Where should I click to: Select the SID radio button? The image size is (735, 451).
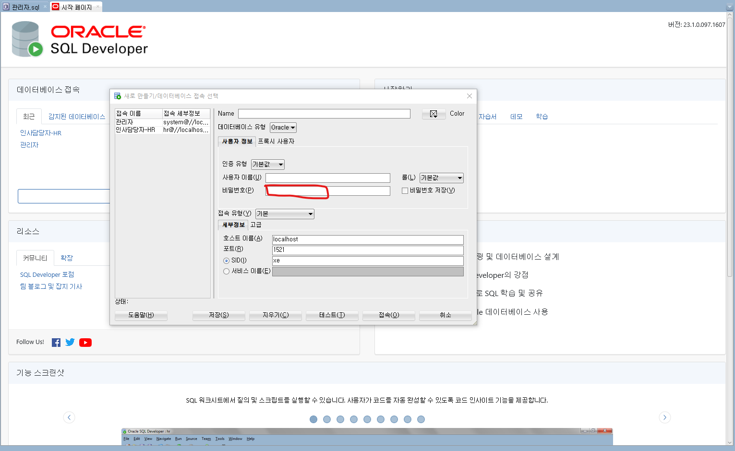pyautogui.click(x=226, y=261)
